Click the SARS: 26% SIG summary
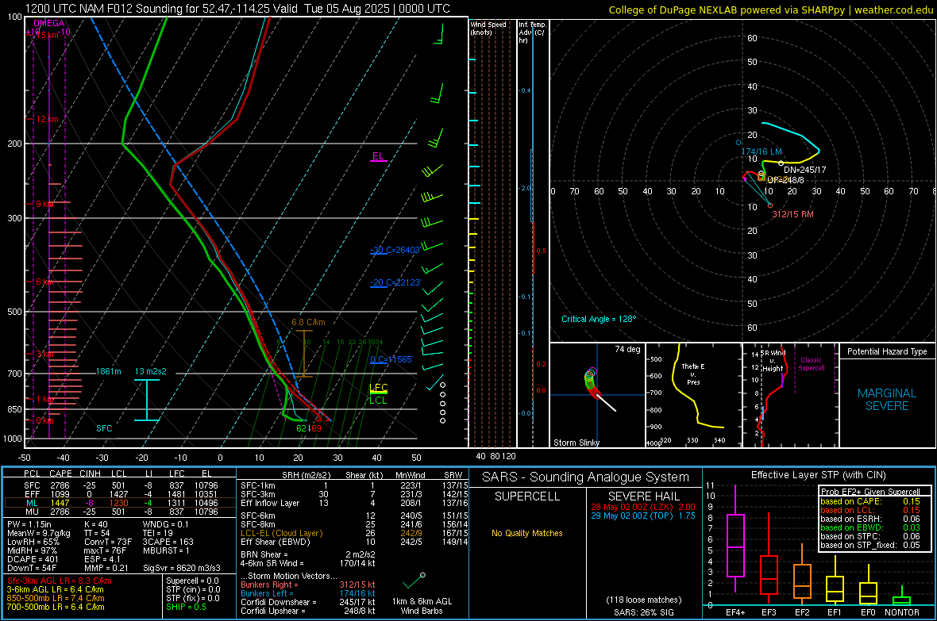The image size is (937, 621). [x=643, y=612]
